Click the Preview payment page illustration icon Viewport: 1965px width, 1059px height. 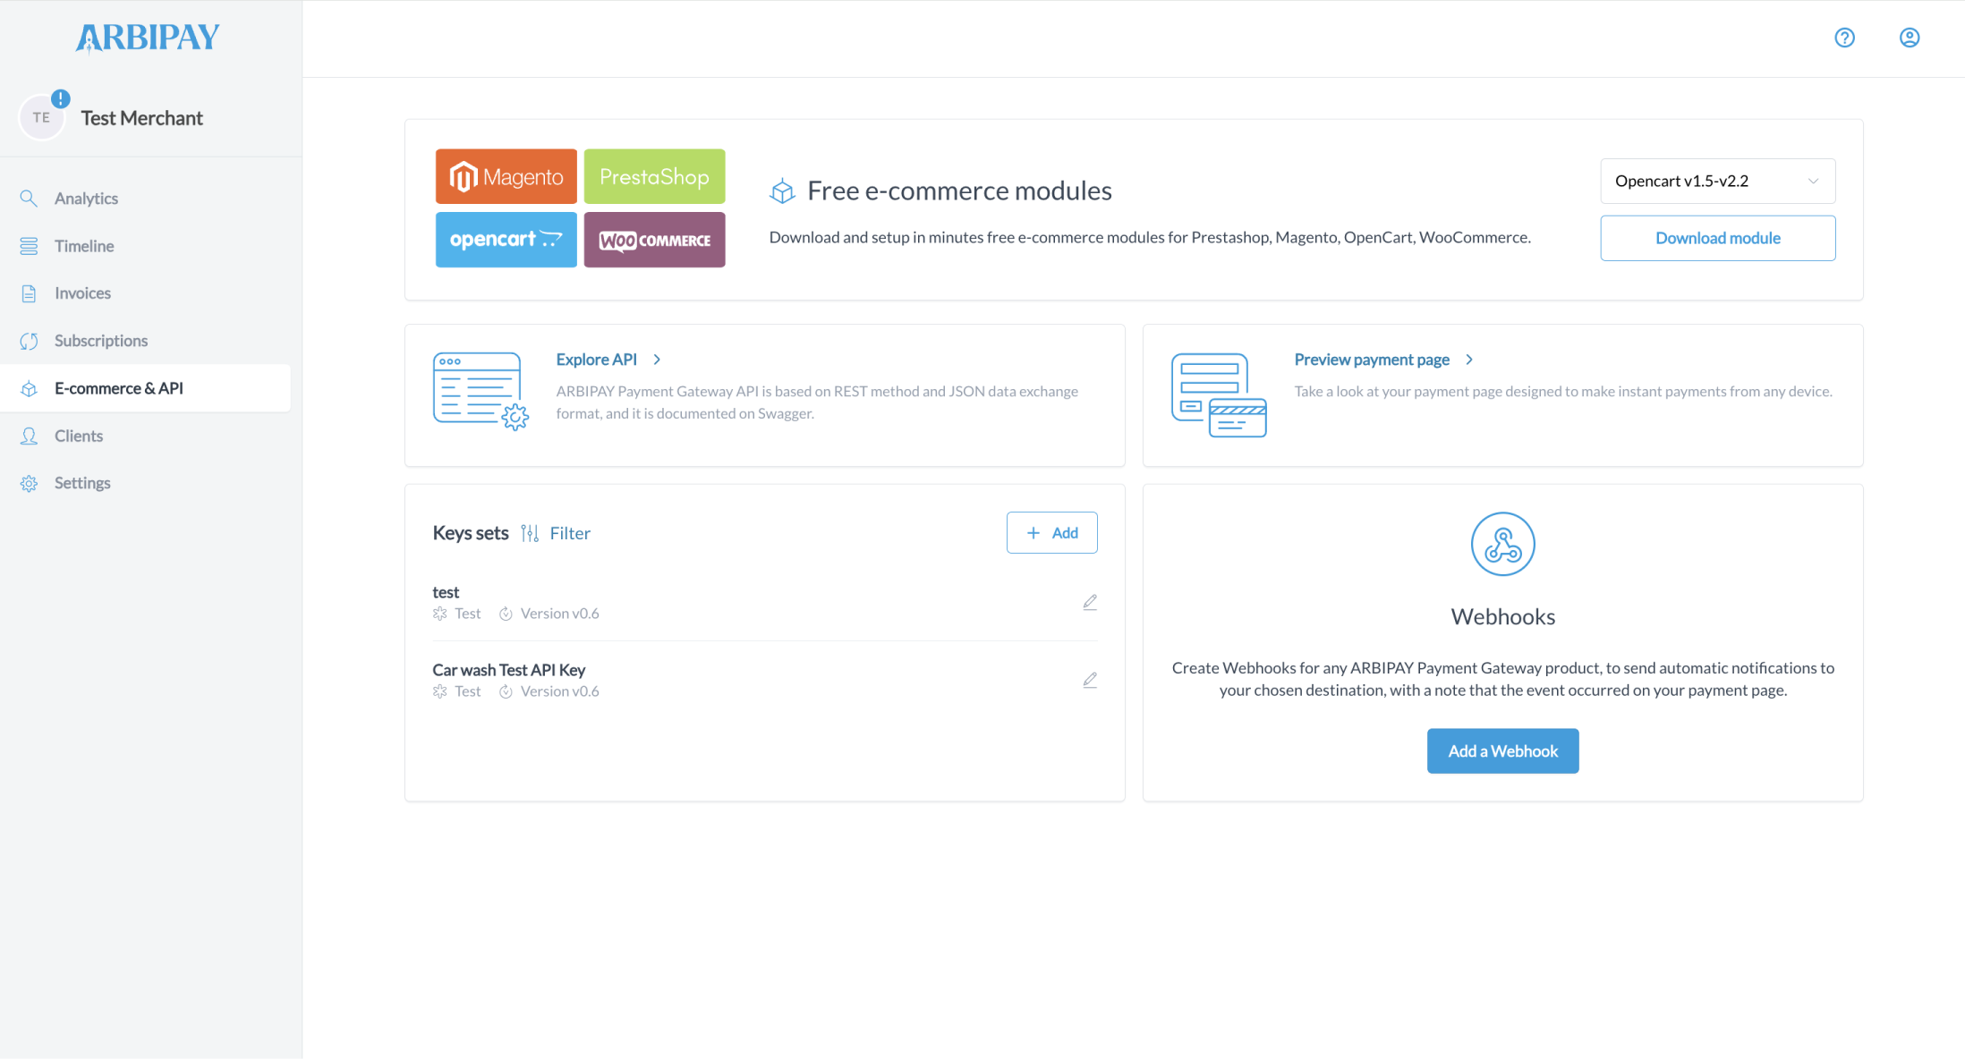[1219, 394]
